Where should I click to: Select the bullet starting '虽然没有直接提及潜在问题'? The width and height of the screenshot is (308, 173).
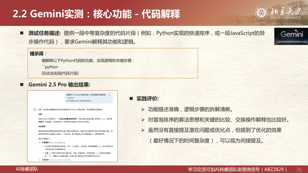pyautogui.click(x=215, y=130)
